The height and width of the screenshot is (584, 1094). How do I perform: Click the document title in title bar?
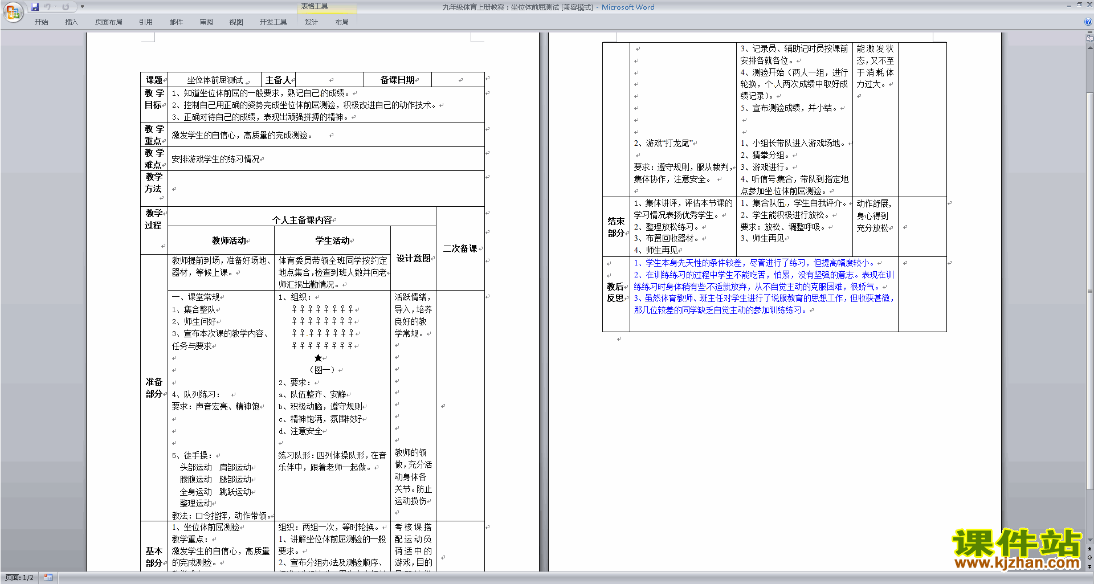coord(548,7)
